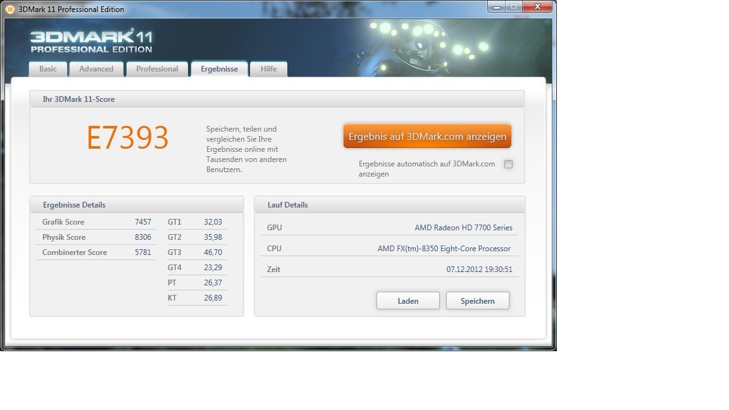
Task: Switch to the Advanced tab
Action: pos(96,69)
